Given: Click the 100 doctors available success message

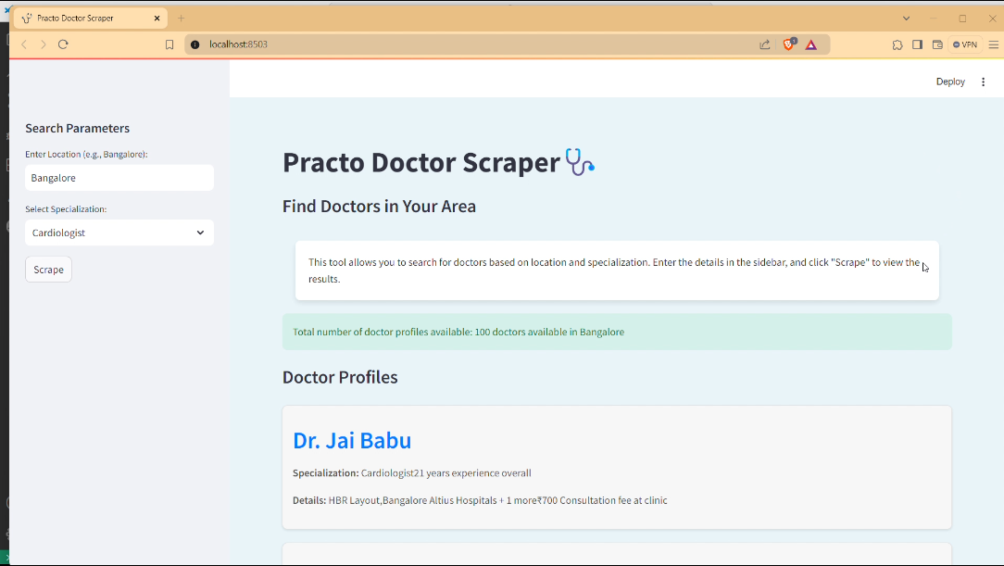Looking at the screenshot, I should [617, 332].
